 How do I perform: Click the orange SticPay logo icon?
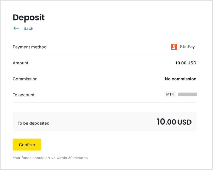point(174,47)
